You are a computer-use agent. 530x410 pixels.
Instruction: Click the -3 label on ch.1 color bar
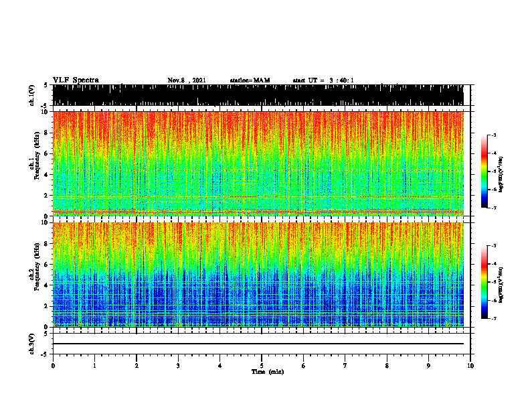click(x=494, y=135)
